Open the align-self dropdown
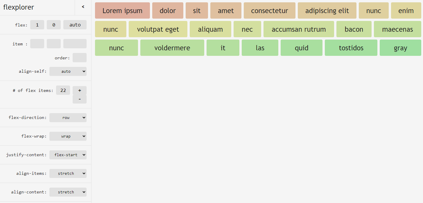This screenshot has height=203, width=423. tap(68, 72)
